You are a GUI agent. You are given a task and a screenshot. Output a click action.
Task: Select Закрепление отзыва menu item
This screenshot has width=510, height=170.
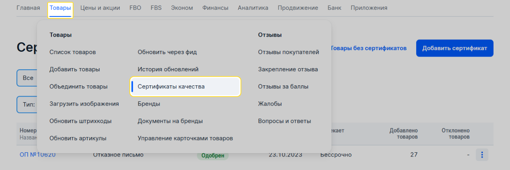pos(288,69)
